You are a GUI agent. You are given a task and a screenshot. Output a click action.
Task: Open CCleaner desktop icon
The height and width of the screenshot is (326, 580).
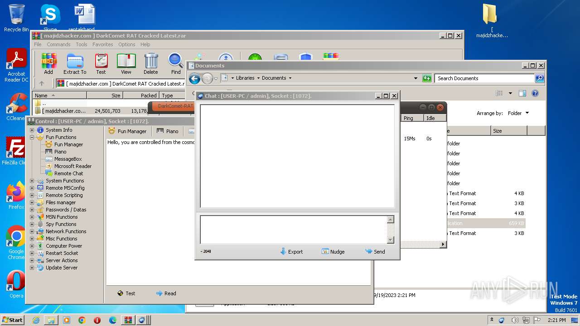pyautogui.click(x=16, y=107)
